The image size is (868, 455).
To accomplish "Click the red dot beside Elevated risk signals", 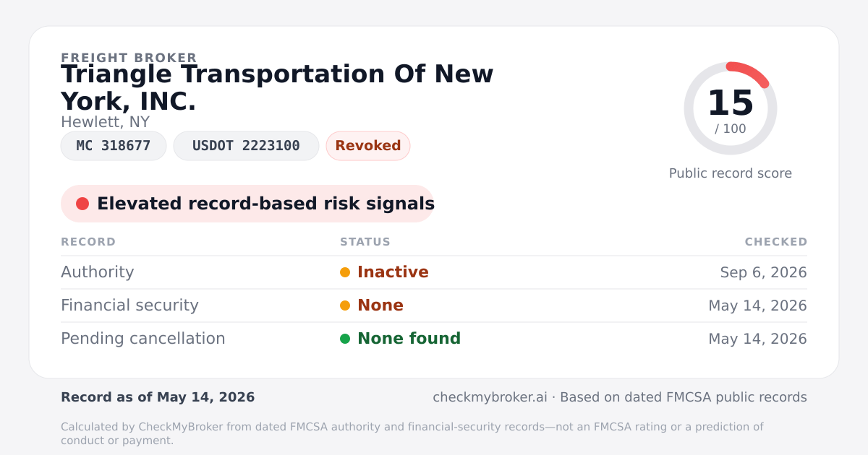I will click(82, 204).
